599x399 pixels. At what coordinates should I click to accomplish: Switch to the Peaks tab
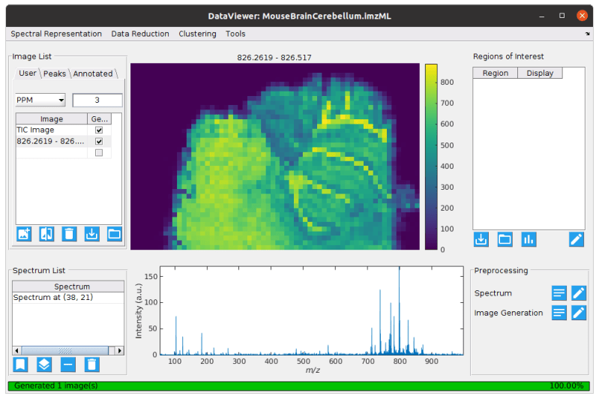(55, 73)
